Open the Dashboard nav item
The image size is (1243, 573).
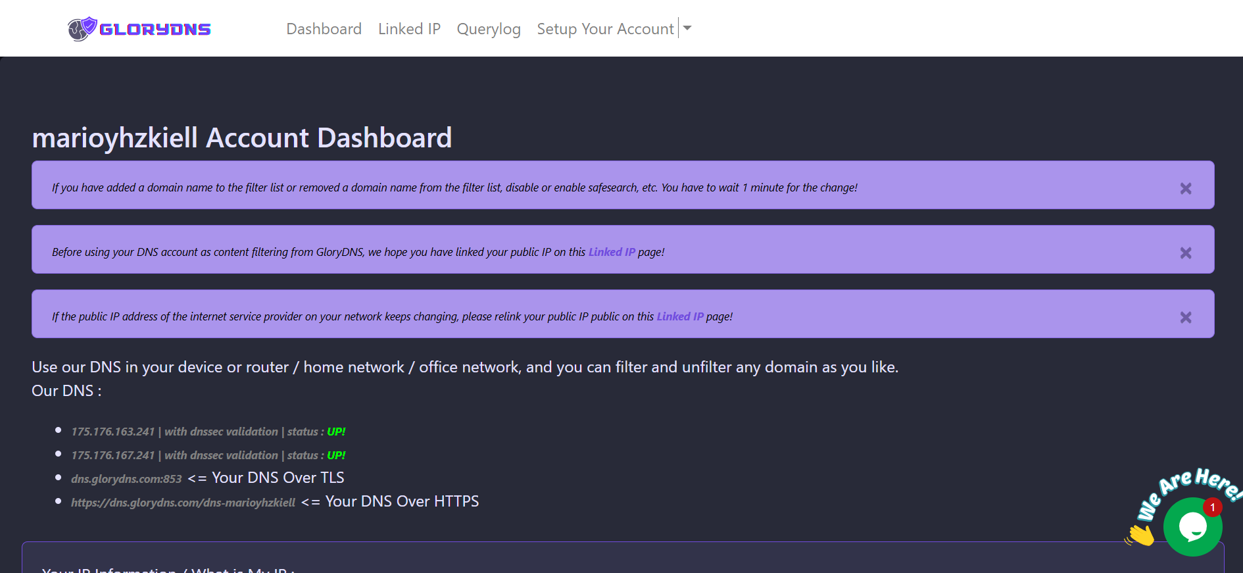[x=324, y=29]
